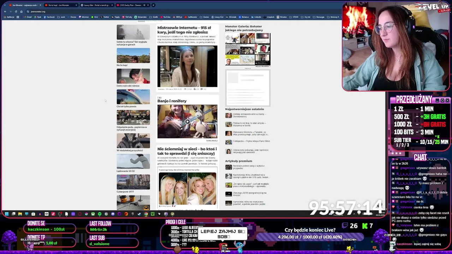The height and width of the screenshot is (254, 452).
Task: Open article 'Nie ściemniaj w sieci'
Action: 187,151
